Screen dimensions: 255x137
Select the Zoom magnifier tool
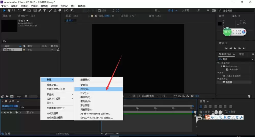coord(14,10)
